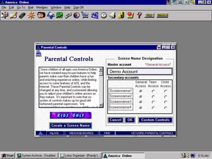Click the KEYWORD toolbar button

point(162,15)
